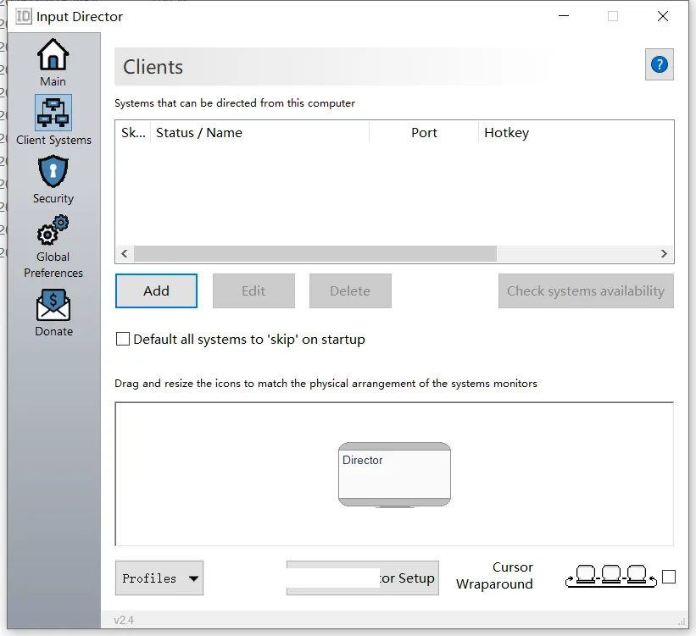Add a new client system
Viewport: 696px width, 636px height.
[156, 291]
